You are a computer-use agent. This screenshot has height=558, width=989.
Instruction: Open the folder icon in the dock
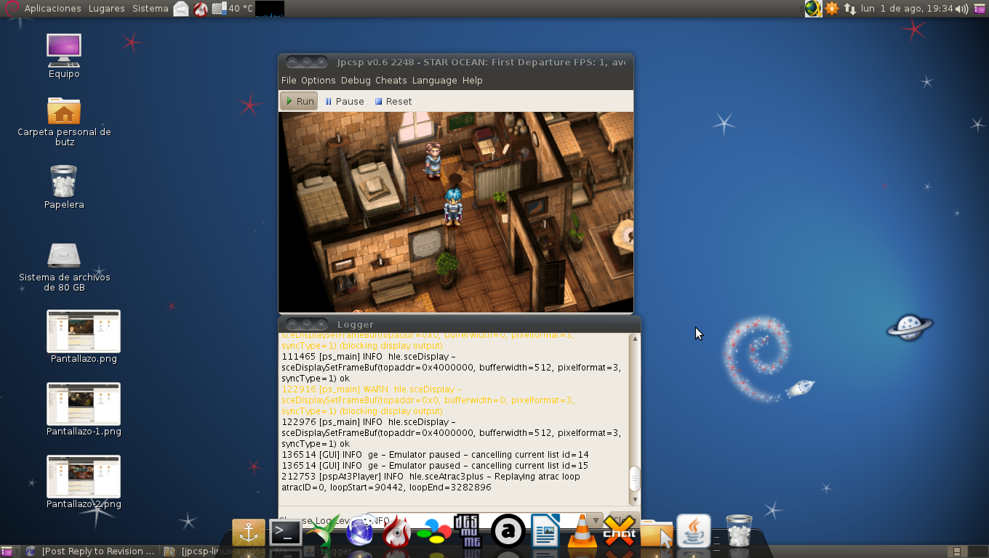[657, 533]
